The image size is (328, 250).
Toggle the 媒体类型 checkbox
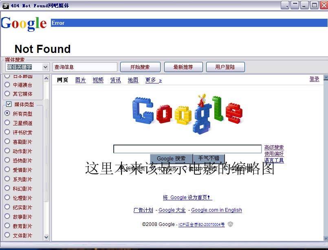(9, 104)
